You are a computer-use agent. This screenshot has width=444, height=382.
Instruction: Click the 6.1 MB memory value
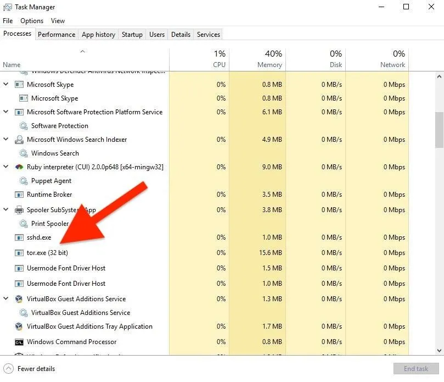[x=272, y=112]
